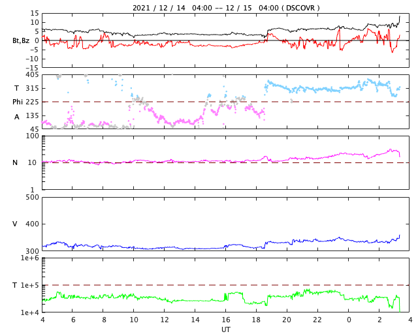The image size is (418, 334).
Task: Click the "405" tick label on Phi panel
Action: pyautogui.click(x=32, y=75)
